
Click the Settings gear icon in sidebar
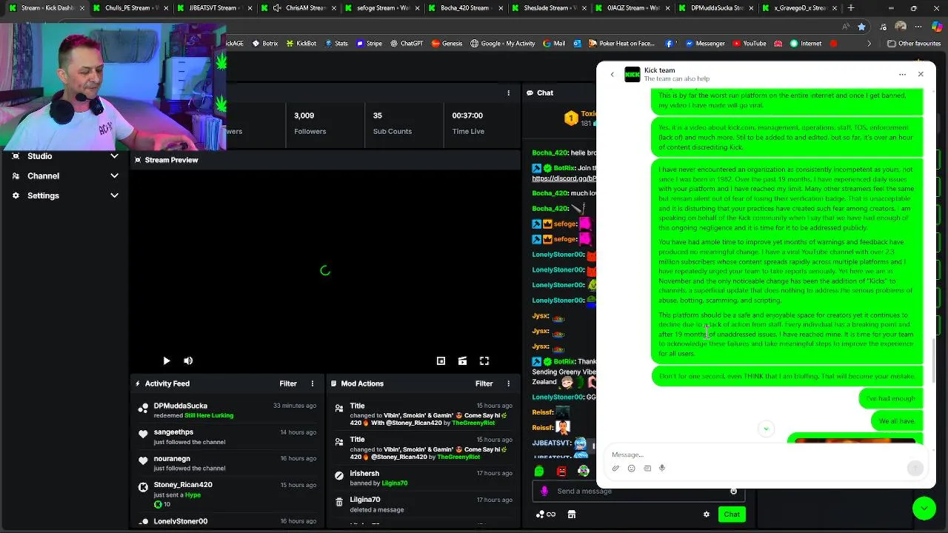click(x=16, y=195)
